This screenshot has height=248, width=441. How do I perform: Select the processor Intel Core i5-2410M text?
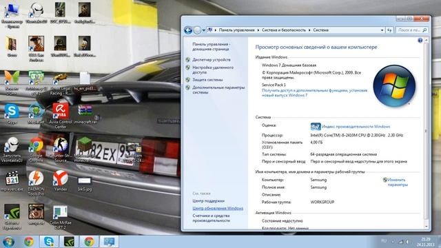(x=357, y=135)
